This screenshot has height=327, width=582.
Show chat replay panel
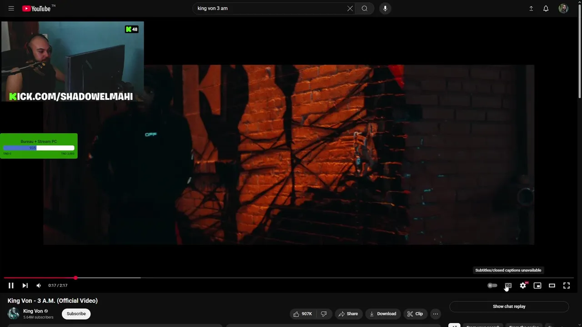[x=509, y=307]
